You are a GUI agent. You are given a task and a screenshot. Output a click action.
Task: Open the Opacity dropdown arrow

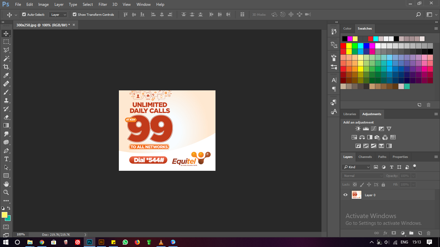tap(413, 176)
